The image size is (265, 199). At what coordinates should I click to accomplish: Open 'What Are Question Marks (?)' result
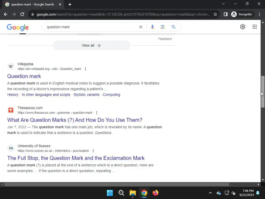click(x=75, y=120)
